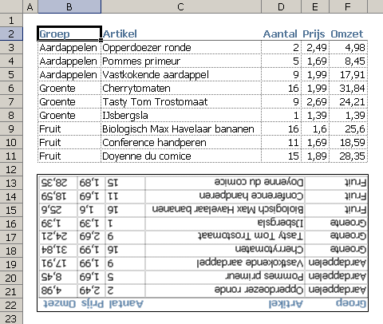Click row 2 header

(x=11, y=34)
